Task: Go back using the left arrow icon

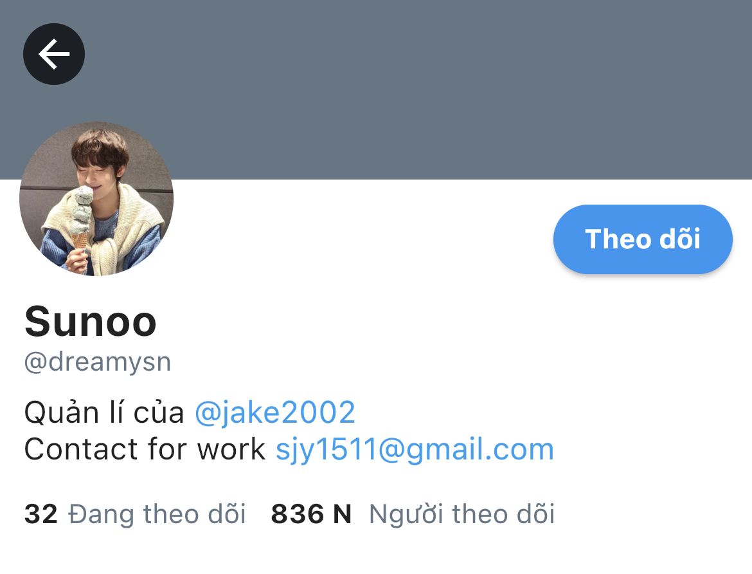Action: pos(54,54)
